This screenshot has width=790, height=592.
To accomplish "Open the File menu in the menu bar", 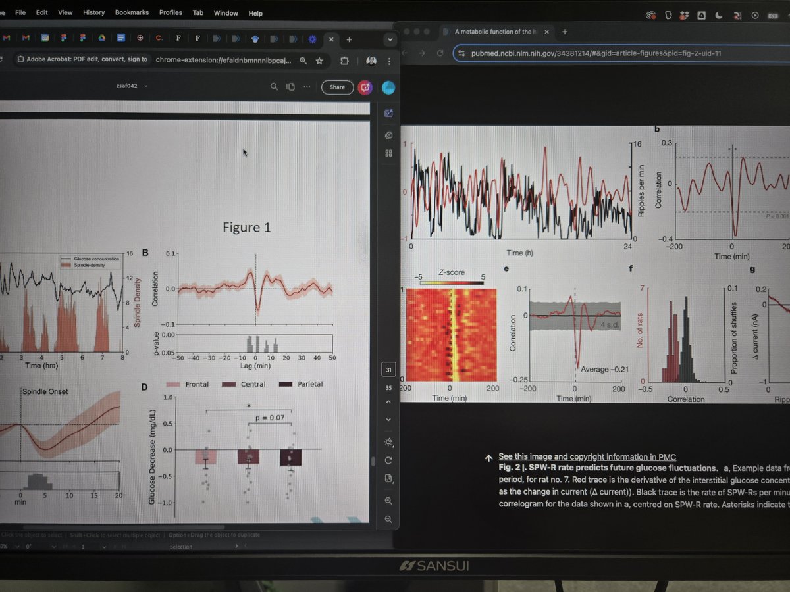I will (20, 12).
